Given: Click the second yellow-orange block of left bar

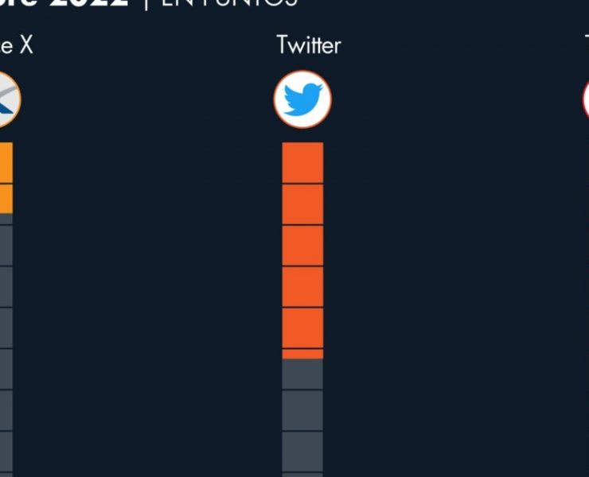Looking at the screenshot, I should (6, 199).
